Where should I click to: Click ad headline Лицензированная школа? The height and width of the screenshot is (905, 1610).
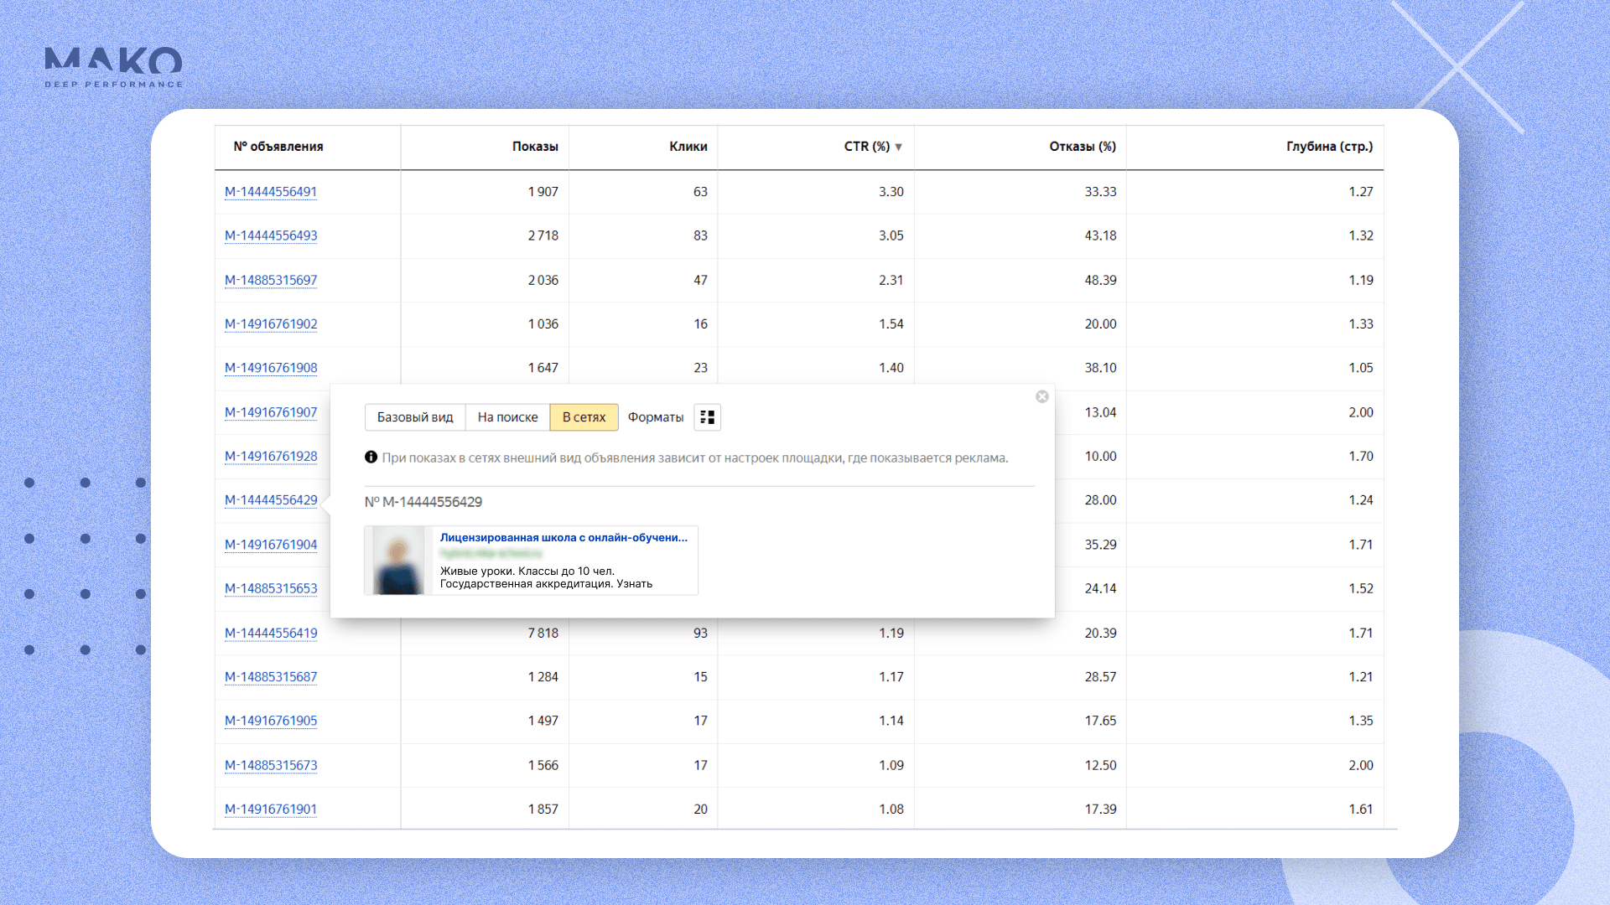pyautogui.click(x=563, y=538)
